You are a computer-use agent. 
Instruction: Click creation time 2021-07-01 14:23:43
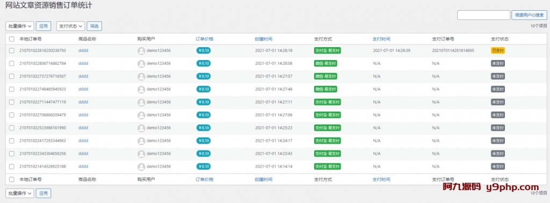(274, 154)
